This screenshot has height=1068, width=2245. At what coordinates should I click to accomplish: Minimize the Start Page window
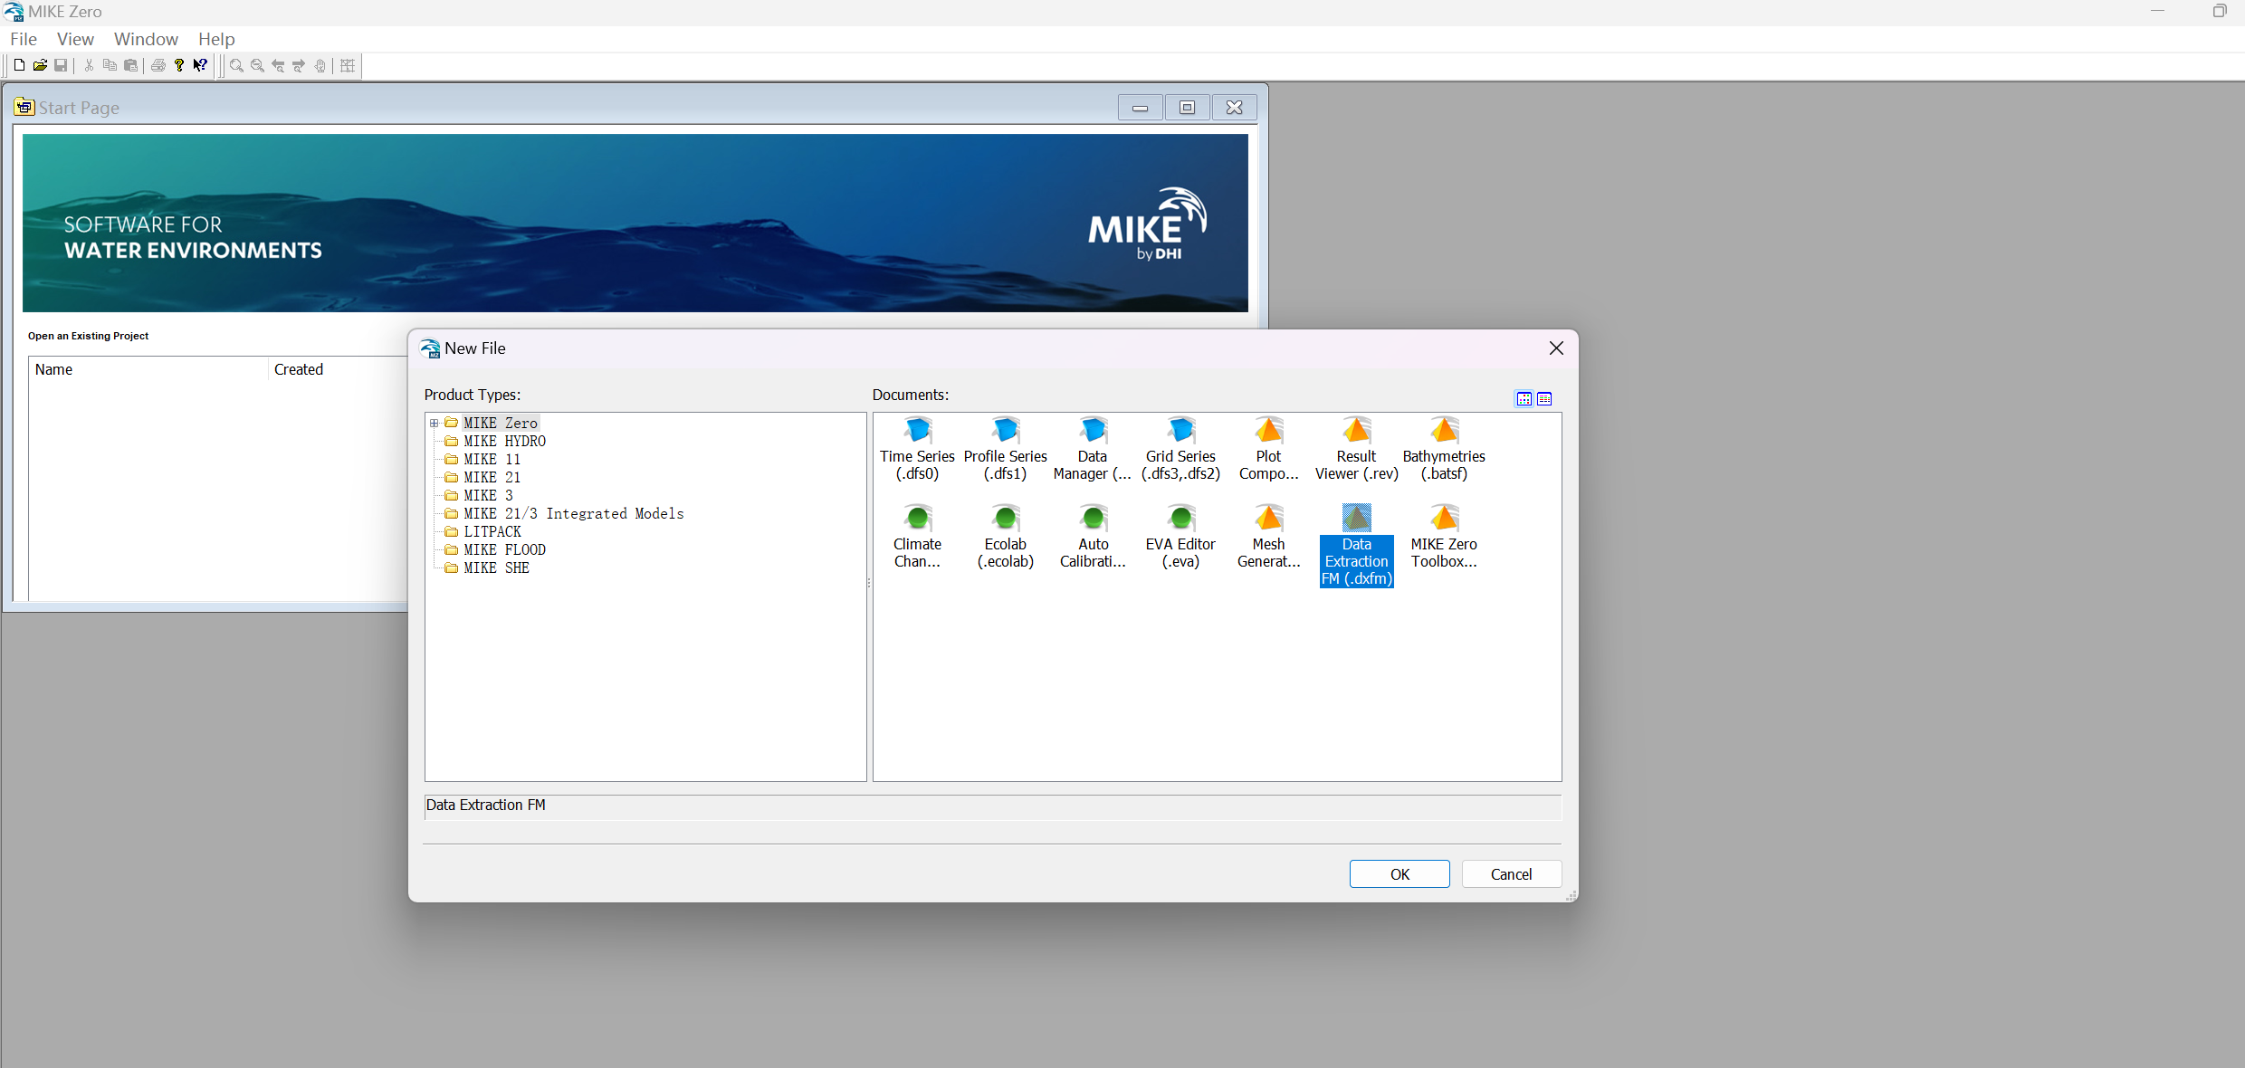point(1141,108)
